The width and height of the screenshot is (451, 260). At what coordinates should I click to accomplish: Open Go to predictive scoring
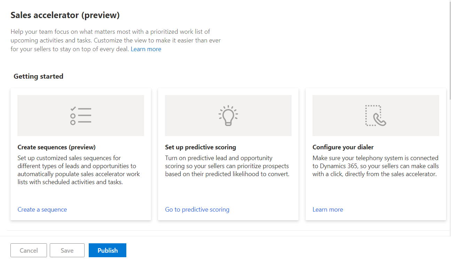click(197, 209)
